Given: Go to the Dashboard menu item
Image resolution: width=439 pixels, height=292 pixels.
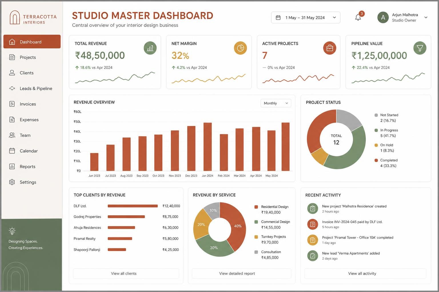Looking at the screenshot, I should pyautogui.click(x=32, y=42).
